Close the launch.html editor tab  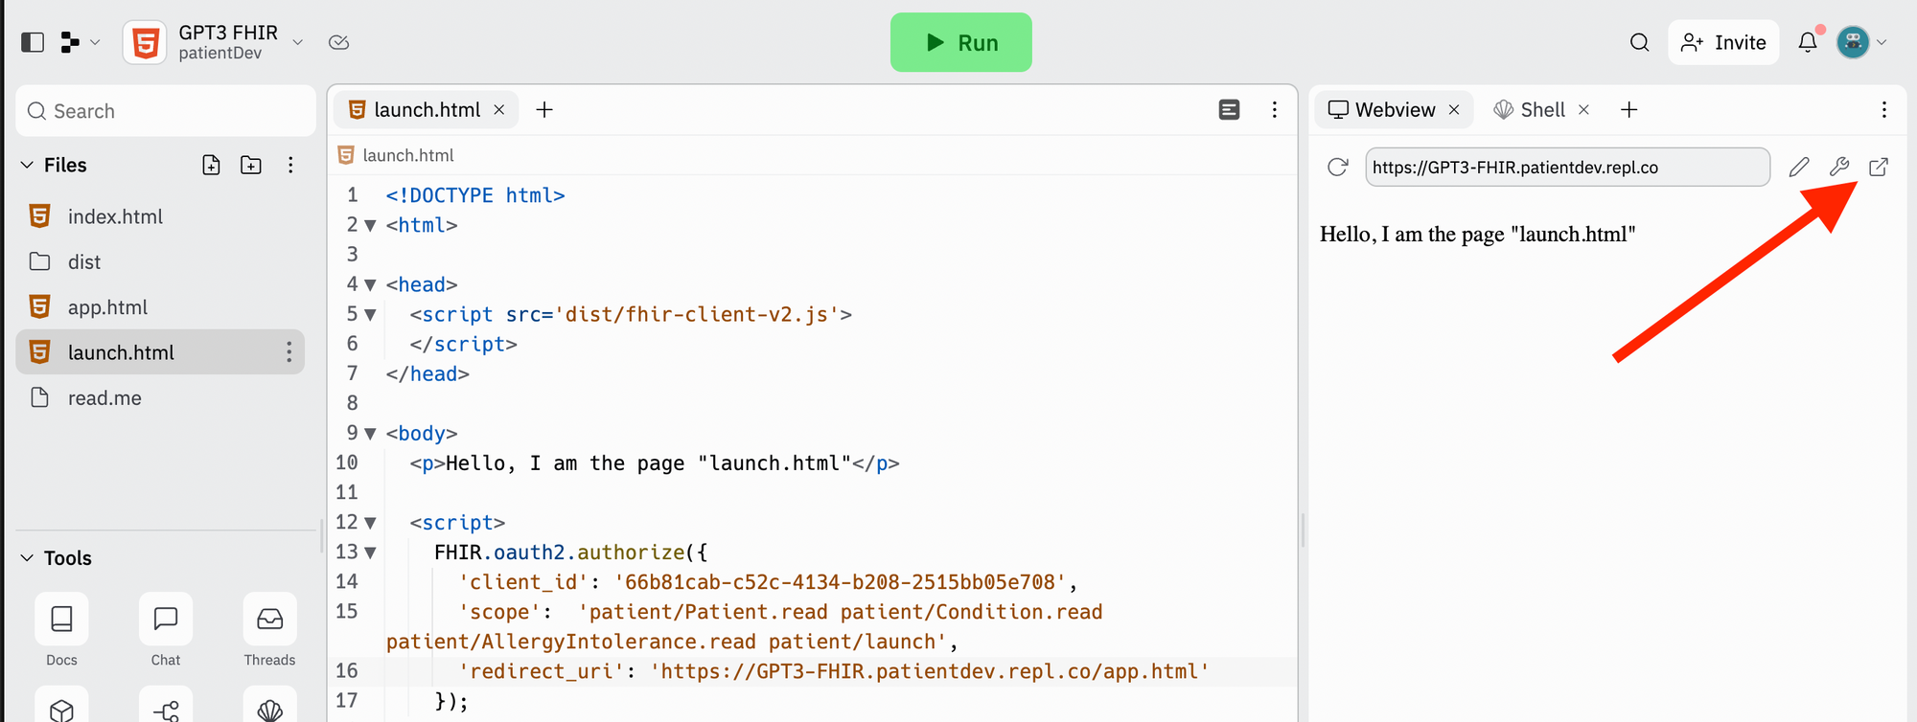pos(499,110)
